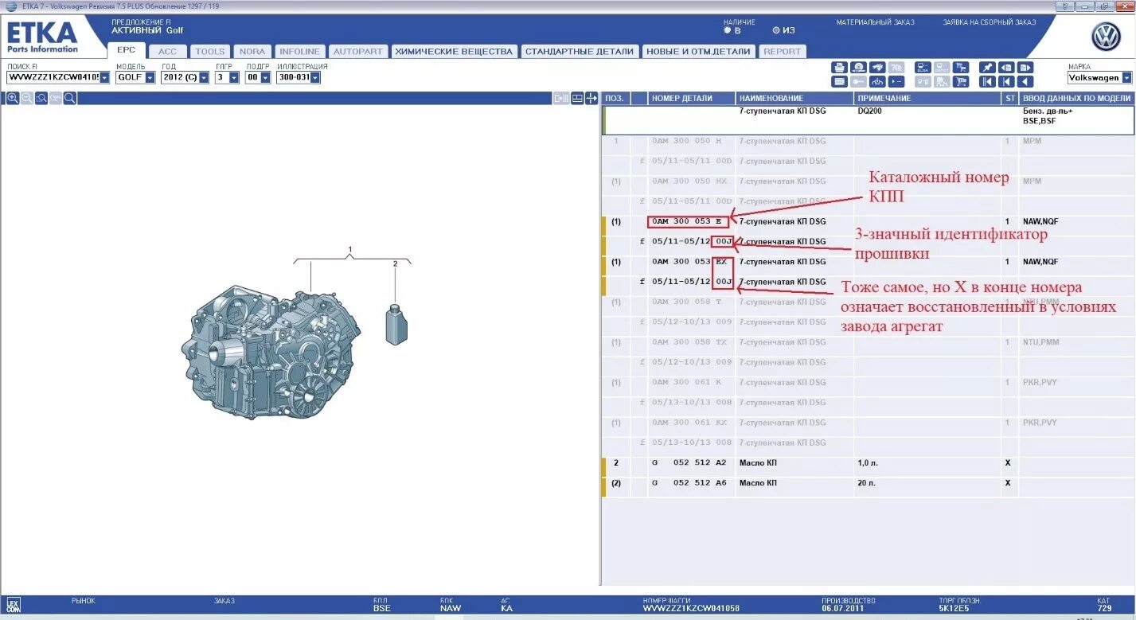Click the LEX COM icon in status bar
Screen dimensions: 1136x620
pyautogui.click(x=13, y=605)
